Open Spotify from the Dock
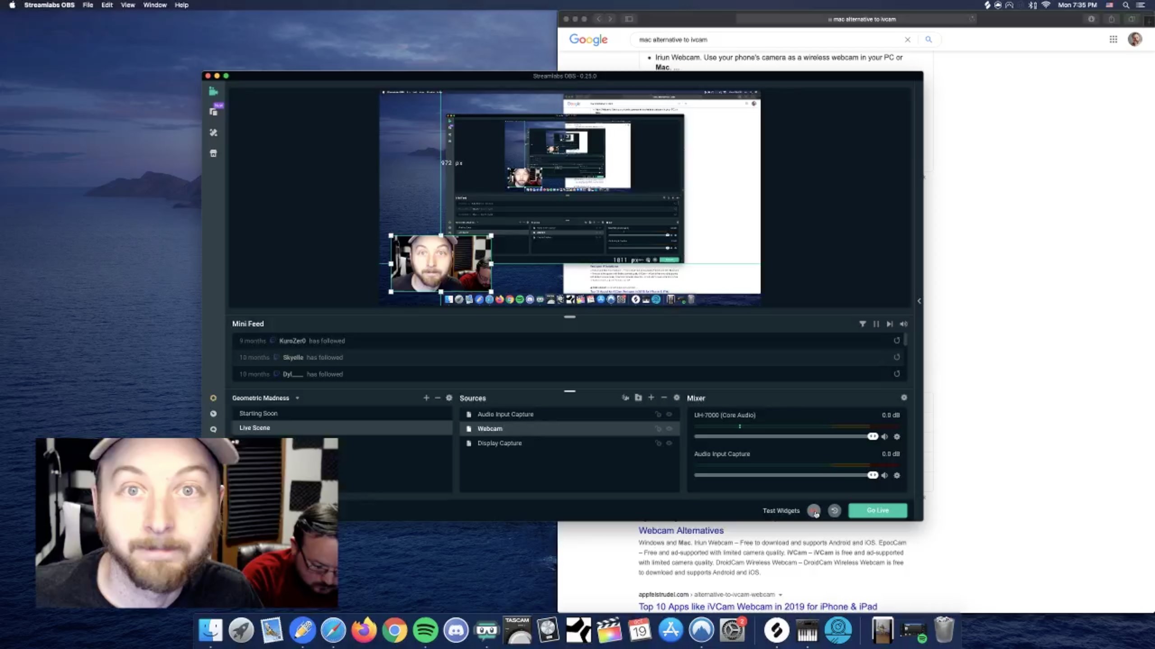1155x649 pixels. pyautogui.click(x=425, y=630)
